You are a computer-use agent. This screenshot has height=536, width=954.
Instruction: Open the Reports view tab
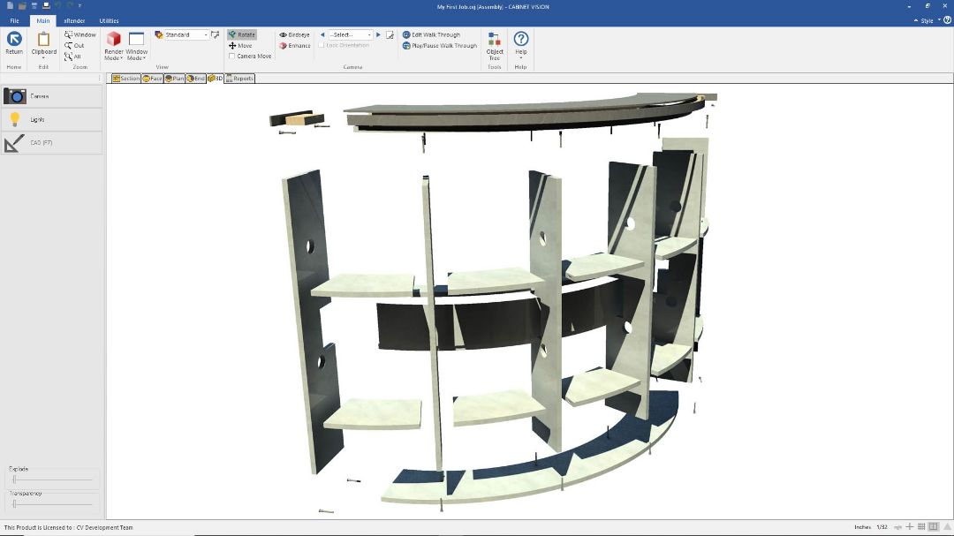239,79
